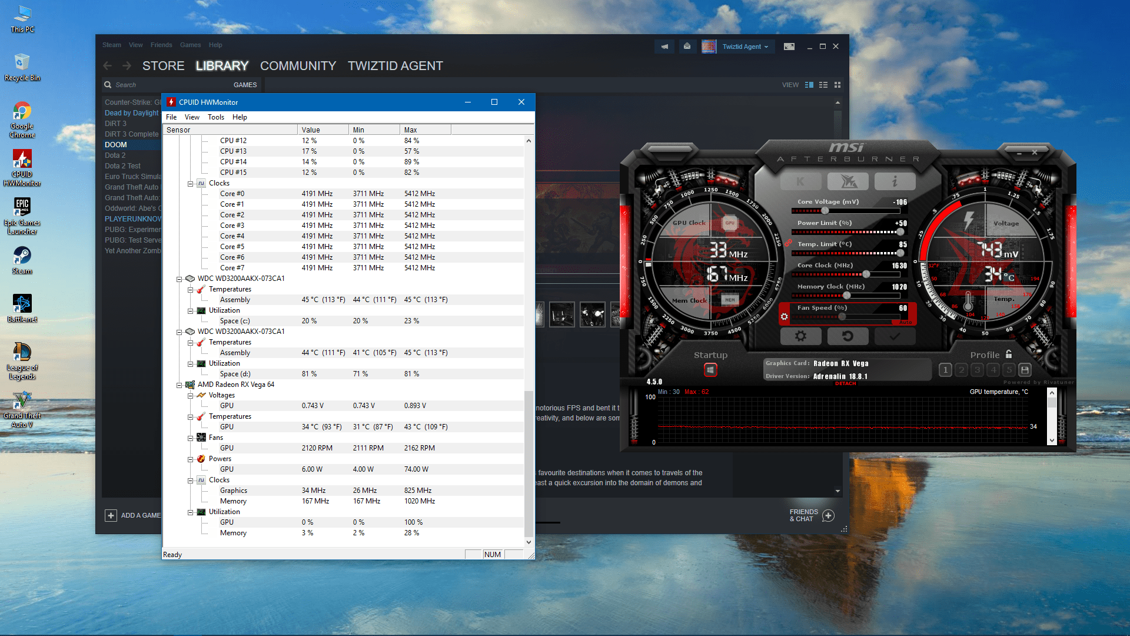Open the Steam menu in Steam window
Image resolution: width=1130 pixels, height=636 pixels.
pos(112,45)
